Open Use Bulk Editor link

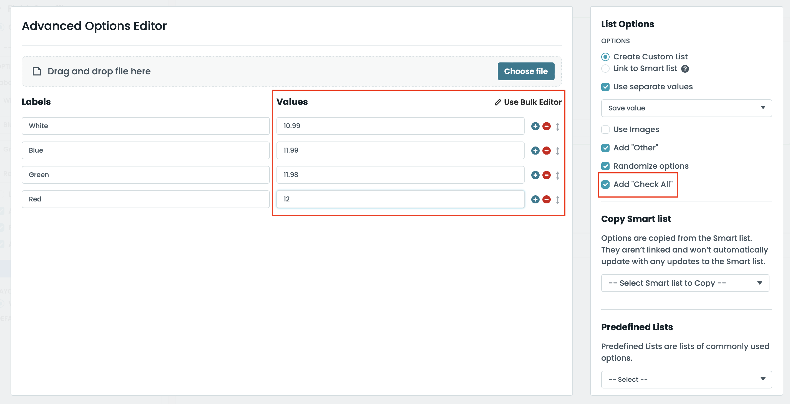(528, 102)
